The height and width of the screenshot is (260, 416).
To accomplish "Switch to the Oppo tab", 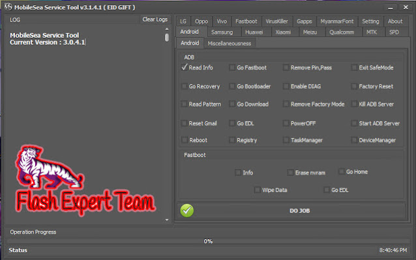I will 201,21.
